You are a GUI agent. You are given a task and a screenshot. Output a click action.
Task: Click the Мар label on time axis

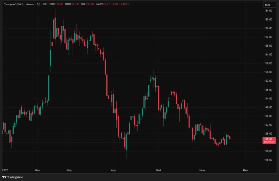click(x=70, y=170)
